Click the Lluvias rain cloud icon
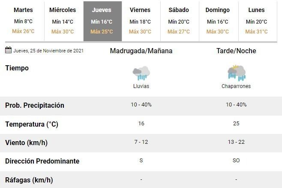 (141, 73)
